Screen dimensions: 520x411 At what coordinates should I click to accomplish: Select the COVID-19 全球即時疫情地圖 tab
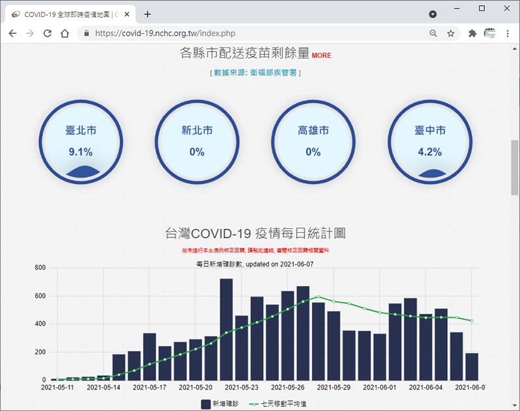click(x=65, y=14)
